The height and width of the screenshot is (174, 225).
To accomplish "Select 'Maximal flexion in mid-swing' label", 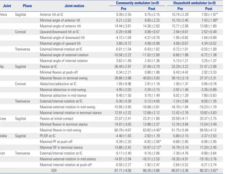I will click(60, 130).
